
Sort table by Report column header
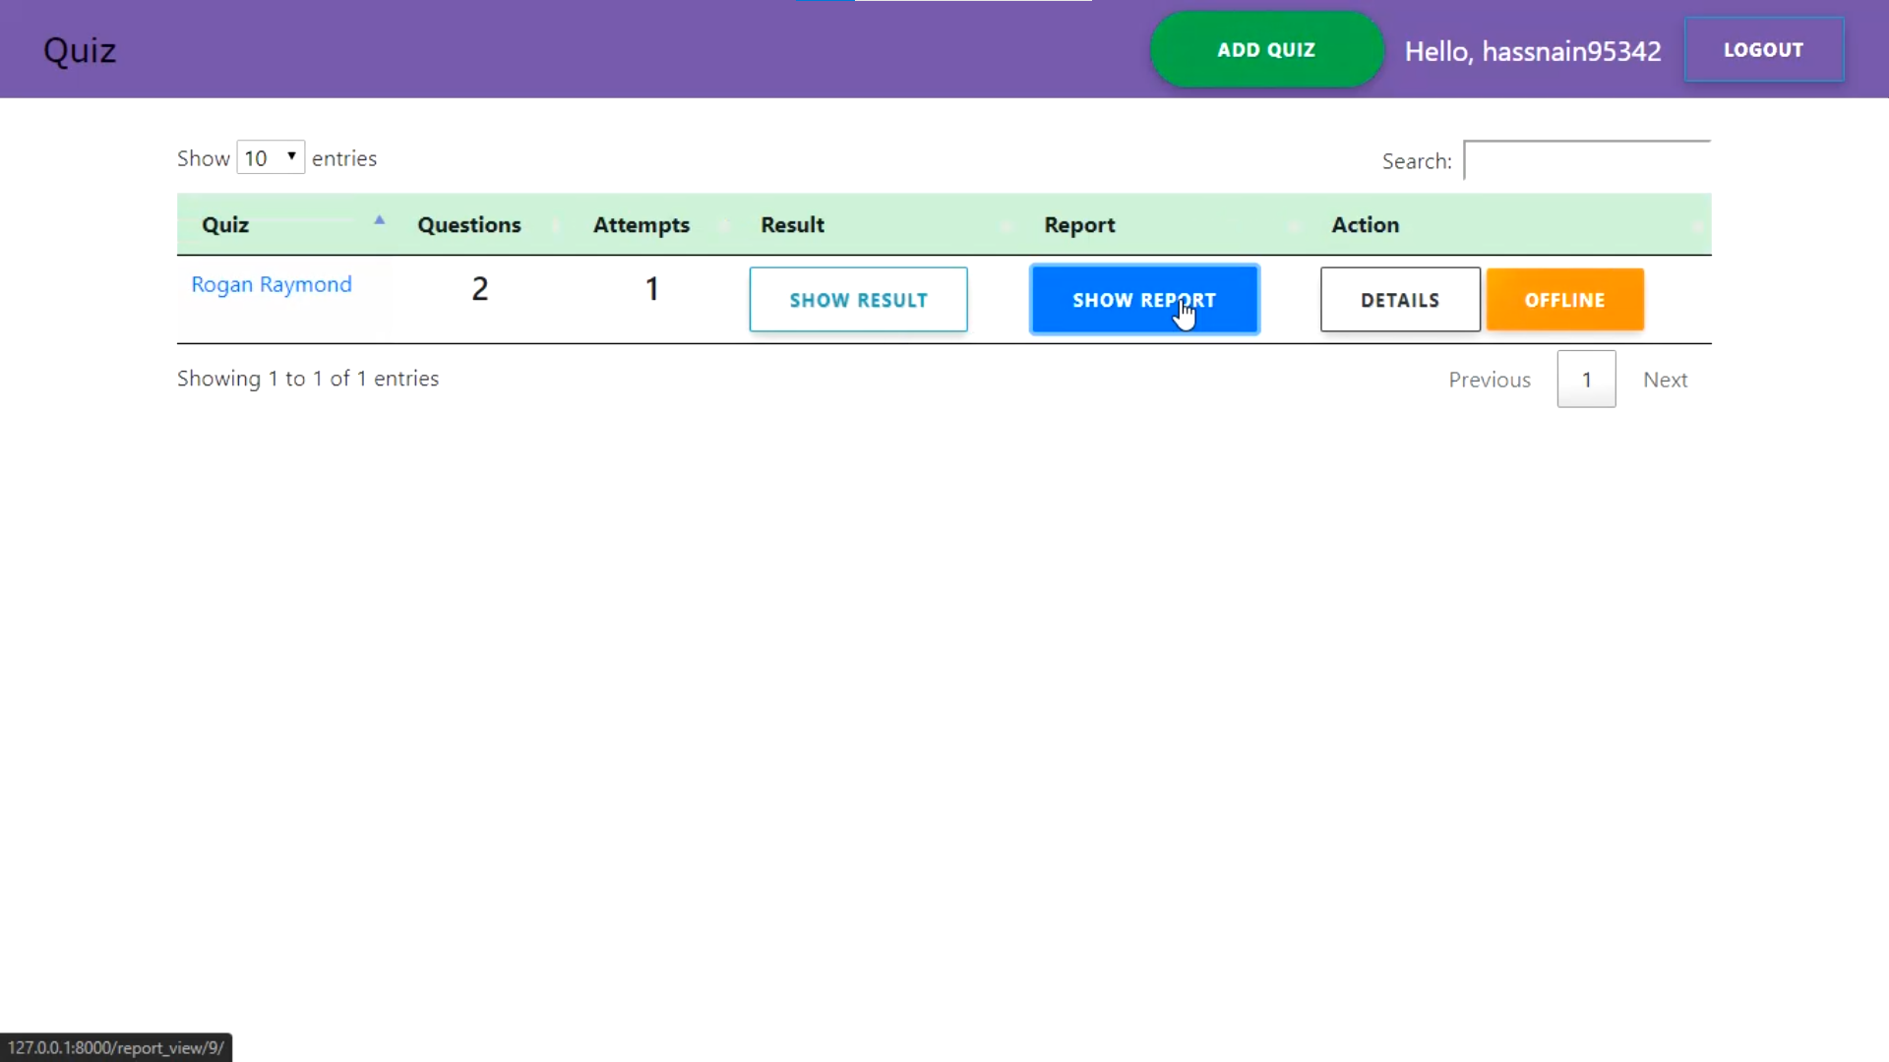coord(1079,225)
